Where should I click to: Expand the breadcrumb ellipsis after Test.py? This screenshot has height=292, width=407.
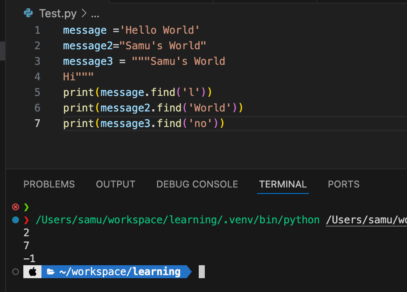click(95, 14)
